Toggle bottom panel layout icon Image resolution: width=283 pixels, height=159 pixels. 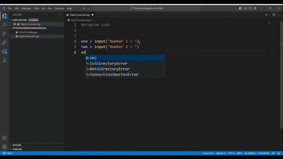[x=245, y=8]
